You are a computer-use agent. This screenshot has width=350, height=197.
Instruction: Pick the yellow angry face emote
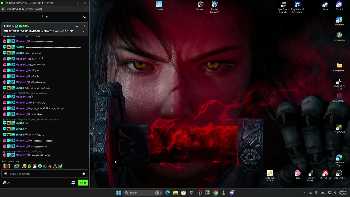coord(24,166)
